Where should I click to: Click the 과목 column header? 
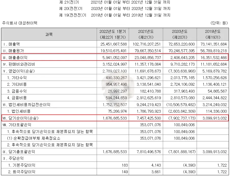[x=49, y=34]
